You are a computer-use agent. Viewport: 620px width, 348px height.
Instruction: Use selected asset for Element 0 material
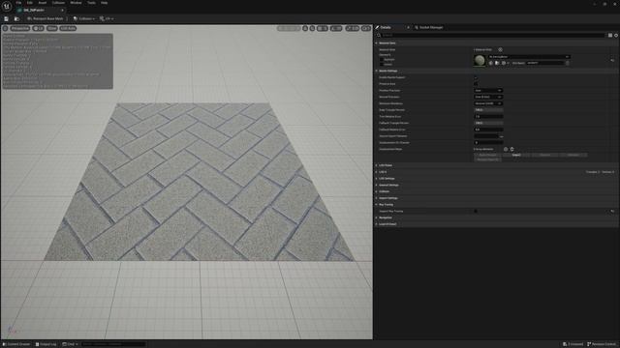491,63
